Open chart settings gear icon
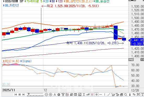The width and height of the screenshot is (144, 97). (x=59, y=95)
